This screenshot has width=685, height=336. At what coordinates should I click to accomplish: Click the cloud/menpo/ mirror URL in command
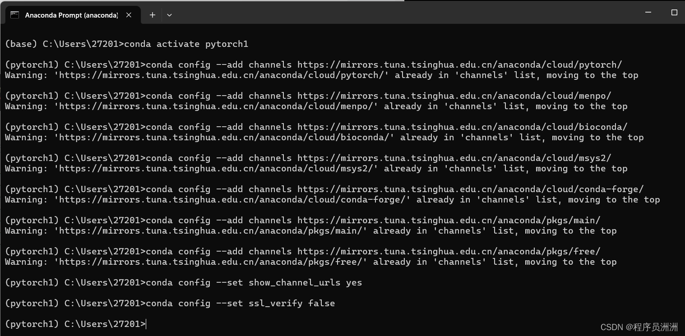(454, 96)
